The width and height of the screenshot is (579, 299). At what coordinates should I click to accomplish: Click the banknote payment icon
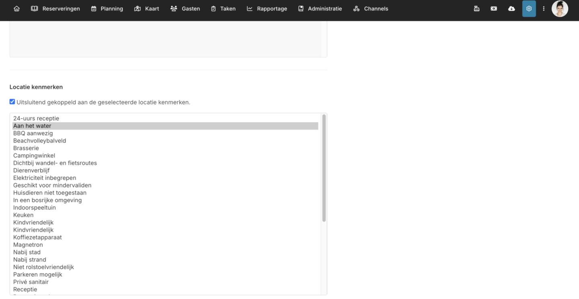coord(494,8)
